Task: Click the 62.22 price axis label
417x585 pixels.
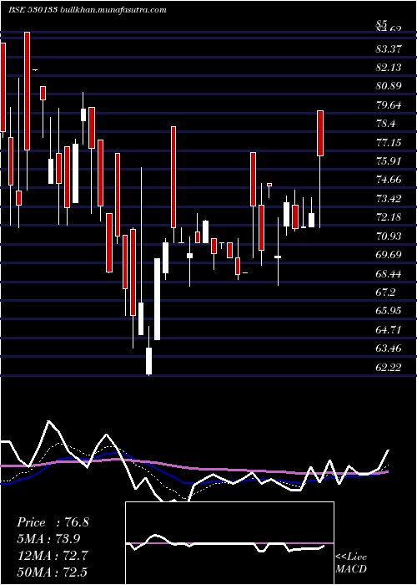Action: click(x=389, y=368)
